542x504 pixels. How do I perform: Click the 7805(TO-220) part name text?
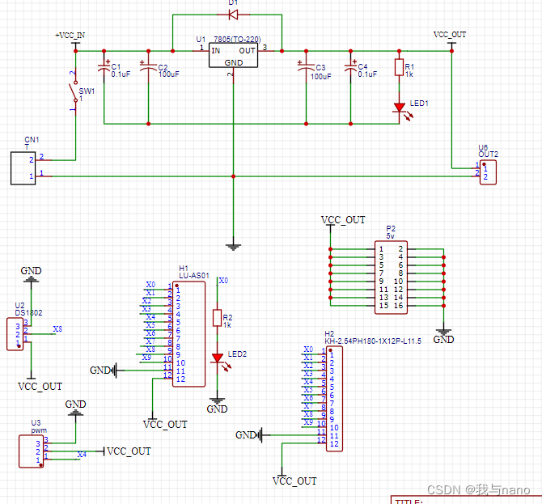pyautogui.click(x=237, y=40)
